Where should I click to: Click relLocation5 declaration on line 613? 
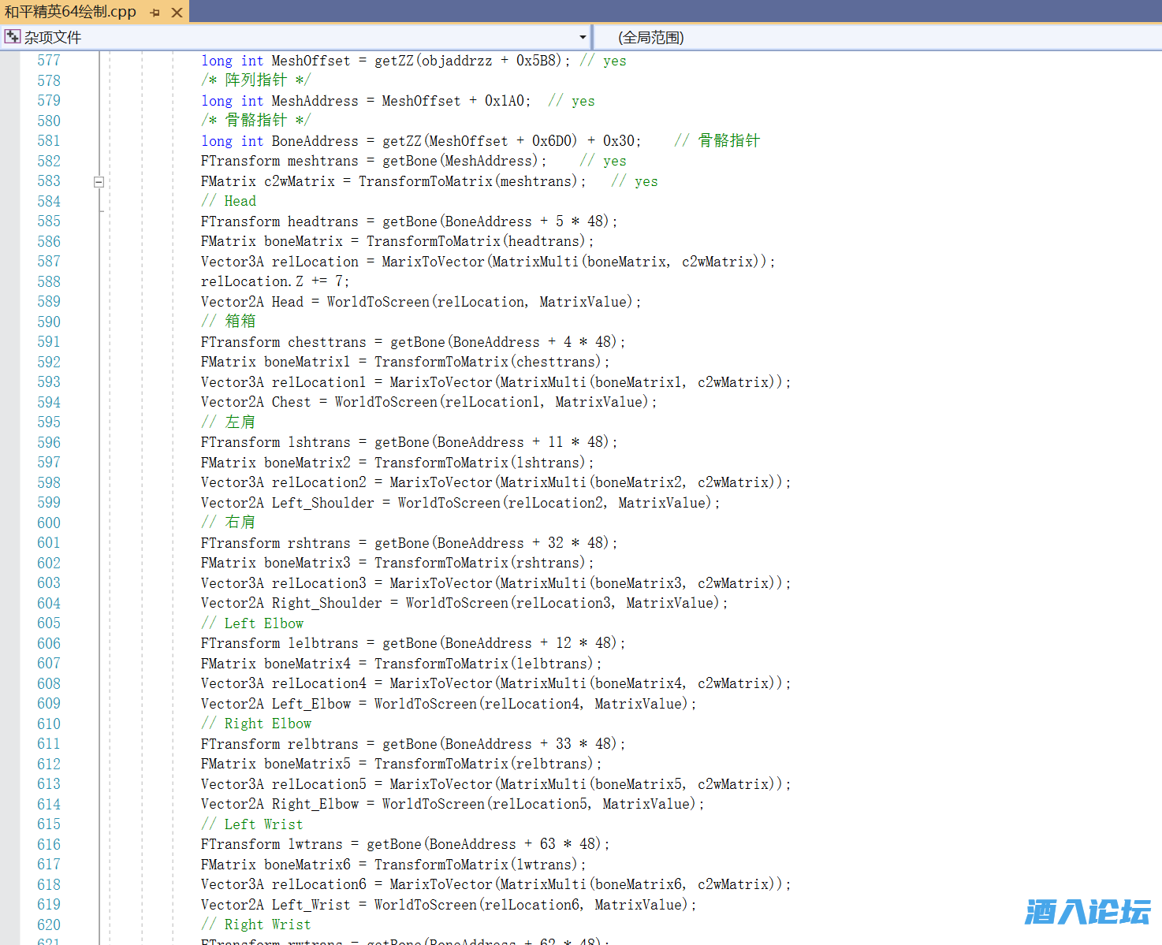[x=318, y=784]
